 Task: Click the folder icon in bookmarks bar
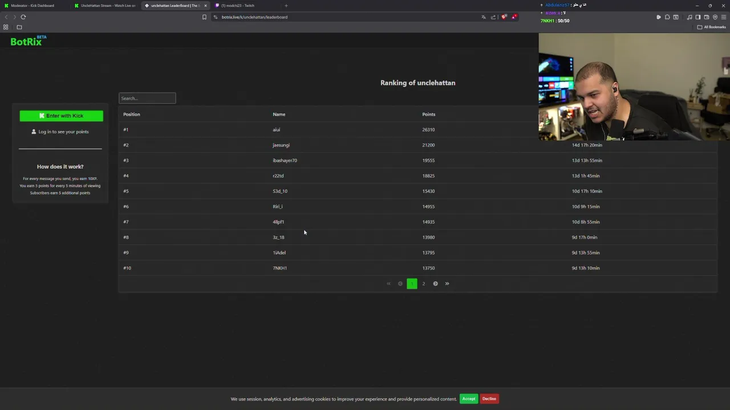19,27
